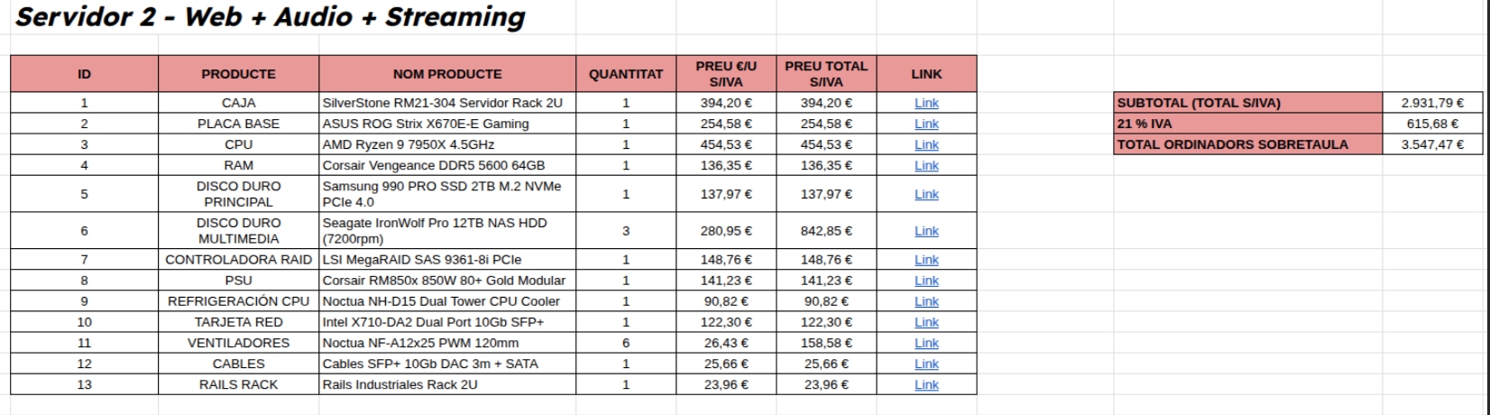Follow the link for Noctua NH-D15 cooler
Screen dimensions: 1490x415
pos(926,301)
